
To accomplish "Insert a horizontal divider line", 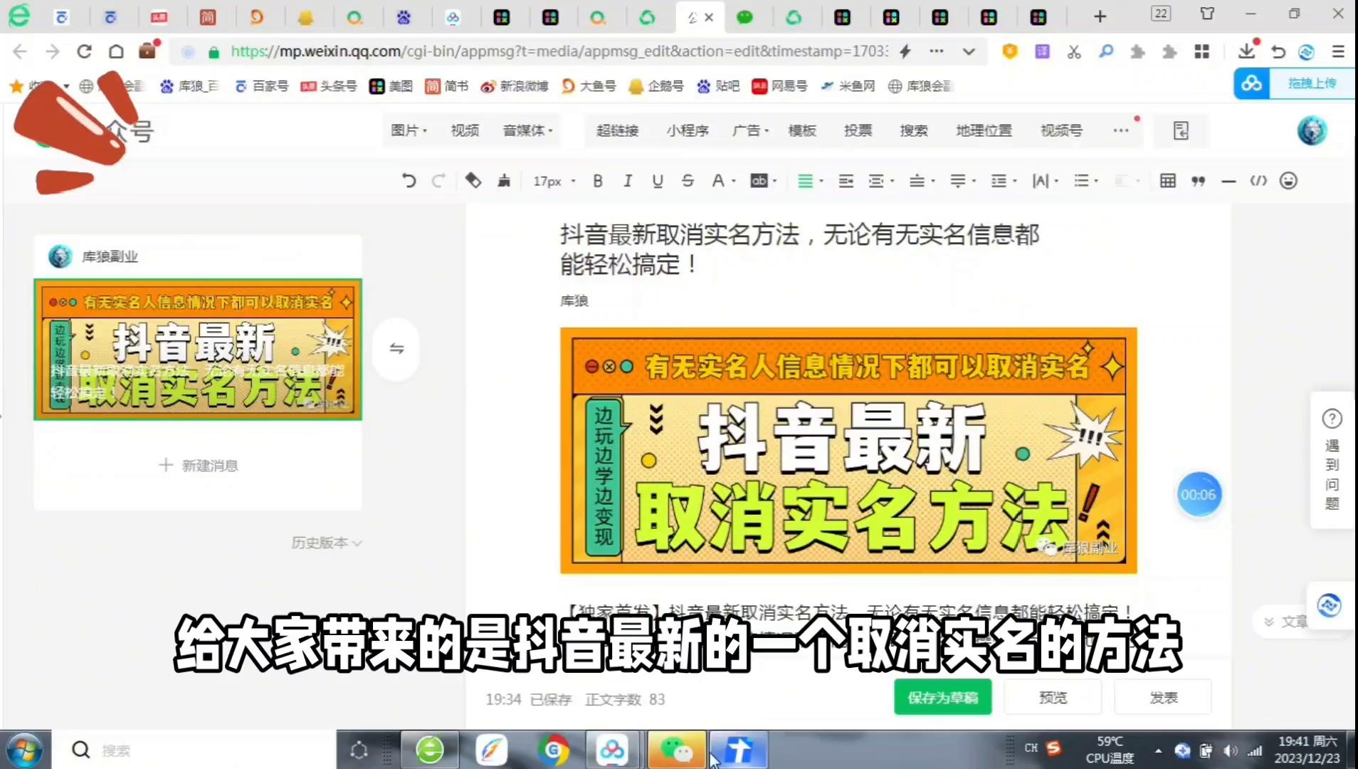I will click(1228, 181).
